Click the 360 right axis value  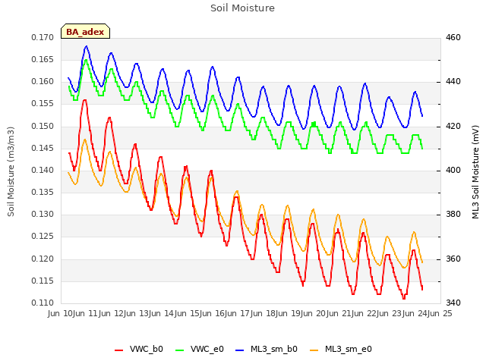point(453,259)
